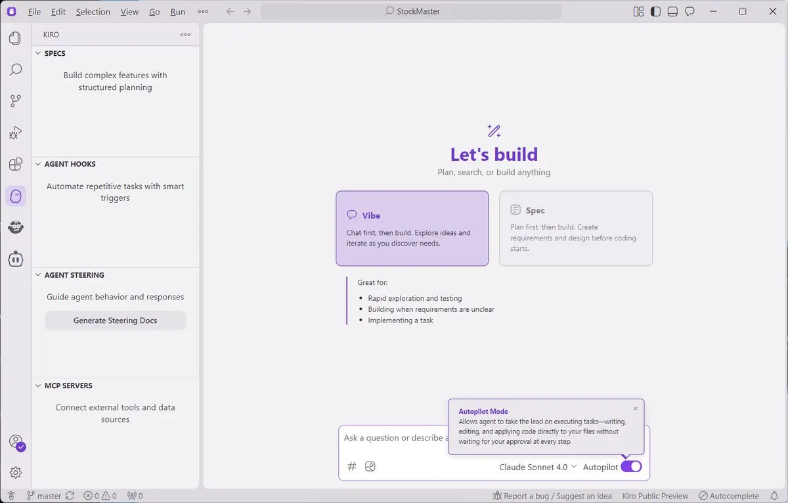This screenshot has height=503, width=788.
Task: Open the forwarded ports indicator showing 0
Action: [135, 496]
